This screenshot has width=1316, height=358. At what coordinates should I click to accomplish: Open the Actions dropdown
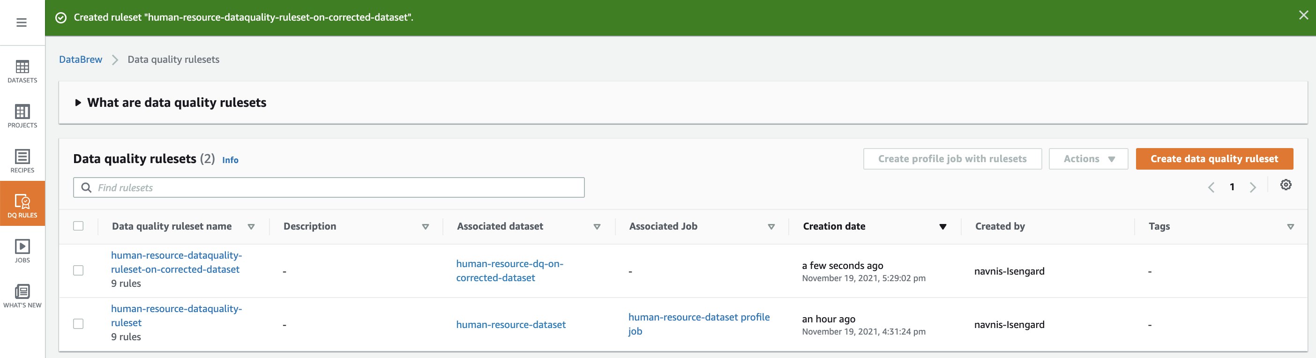pos(1088,159)
